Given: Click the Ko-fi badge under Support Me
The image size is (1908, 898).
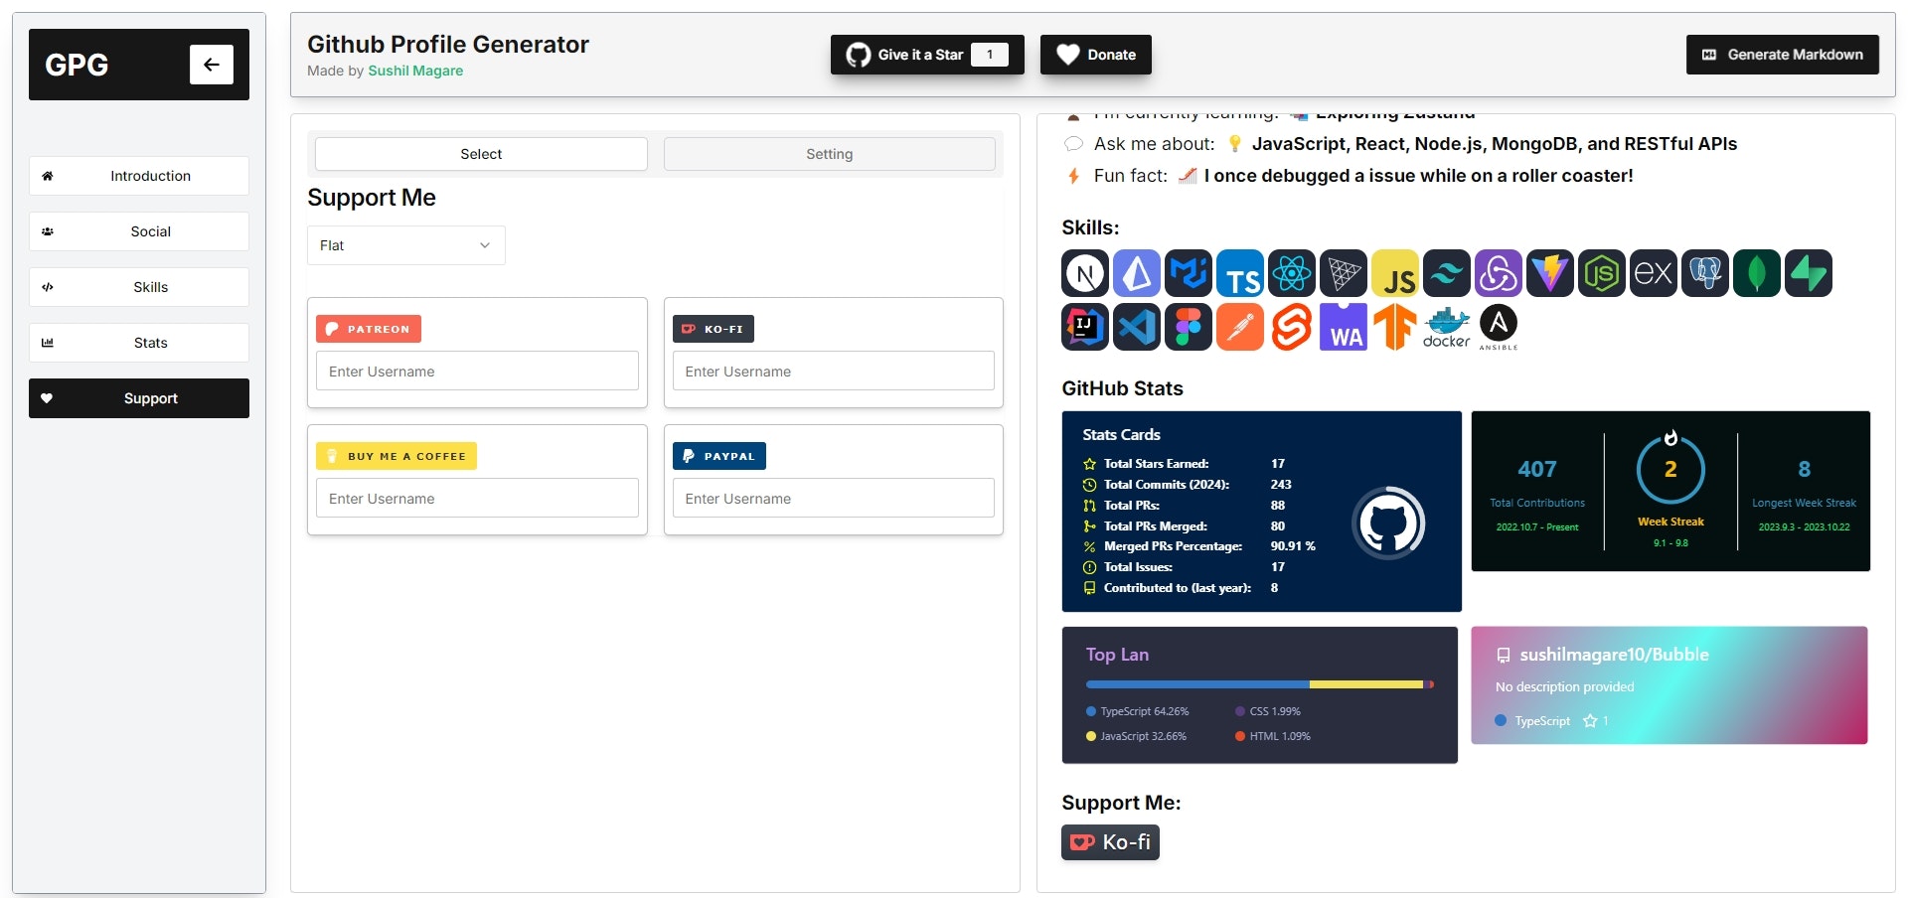Looking at the screenshot, I should coord(1110,842).
